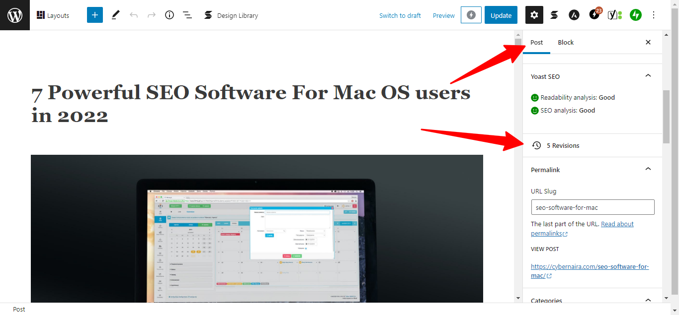Click the post title heading
The height and width of the screenshot is (315, 679).
click(x=251, y=104)
